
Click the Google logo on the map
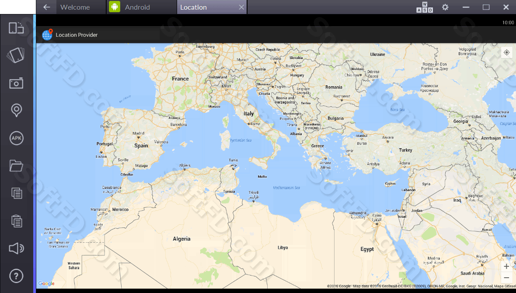click(x=46, y=283)
